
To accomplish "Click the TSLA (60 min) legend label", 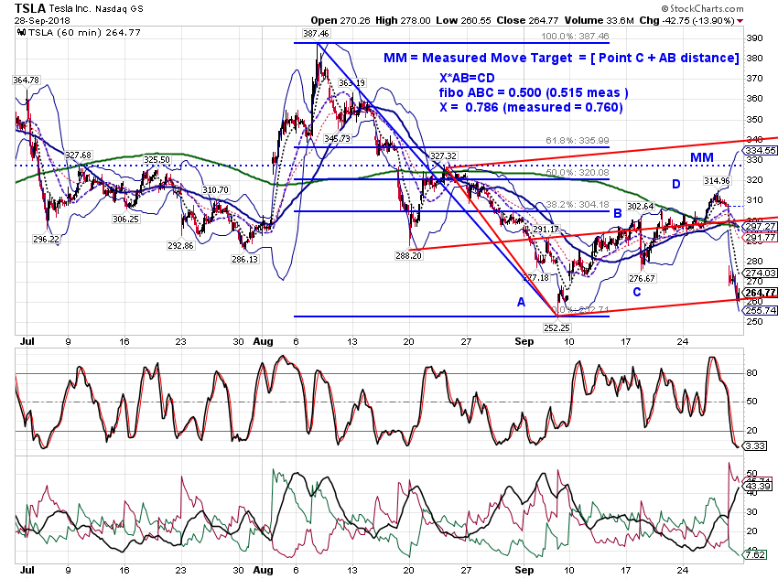I will (x=84, y=32).
